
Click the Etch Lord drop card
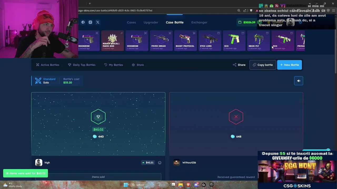[x=210, y=41]
